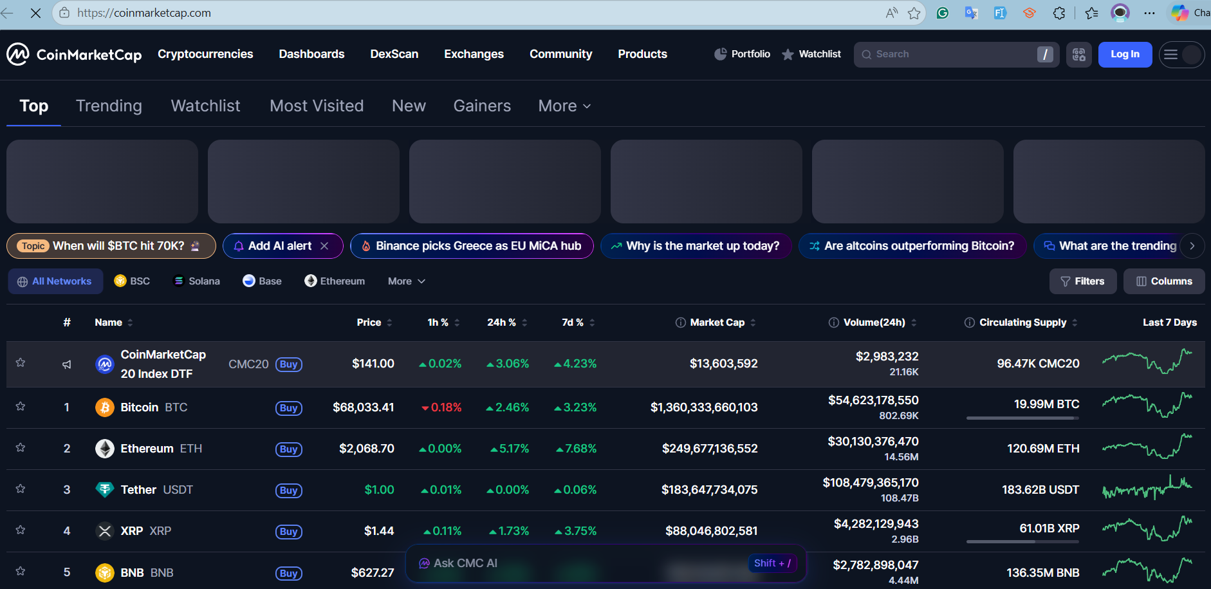Click the Tether coin icon
Viewport: 1211px width, 589px height.
coord(104,490)
